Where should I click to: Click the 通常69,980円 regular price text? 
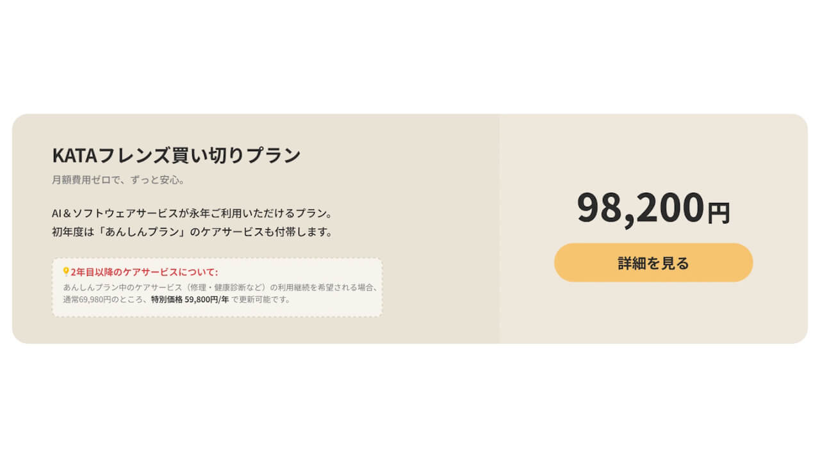click(89, 299)
